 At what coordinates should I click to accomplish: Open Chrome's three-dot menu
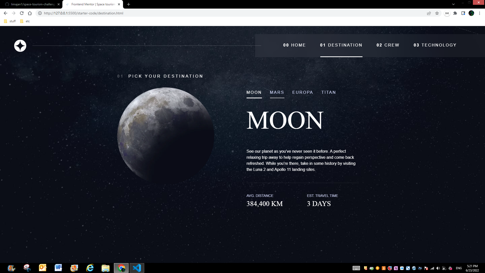pyautogui.click(x=479, y=13)
